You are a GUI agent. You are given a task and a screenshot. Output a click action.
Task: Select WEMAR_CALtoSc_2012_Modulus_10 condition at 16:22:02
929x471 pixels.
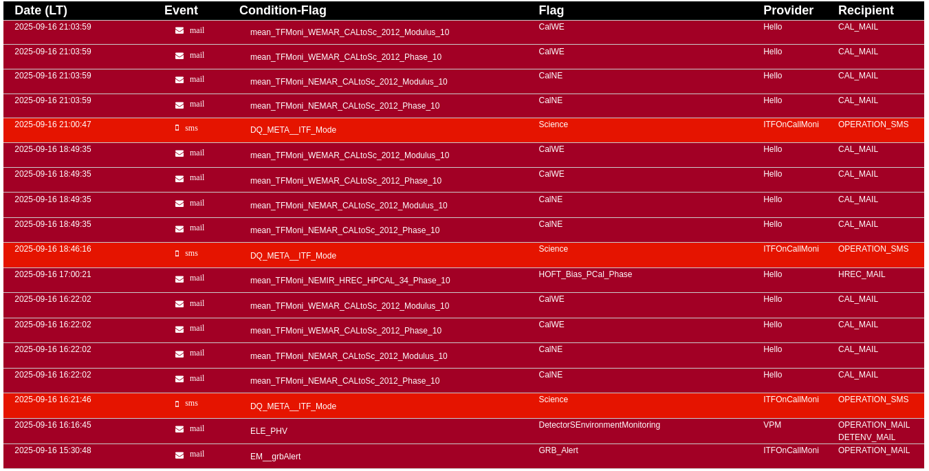(x=349, y=306)
